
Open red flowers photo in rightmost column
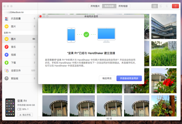point(164,81)
